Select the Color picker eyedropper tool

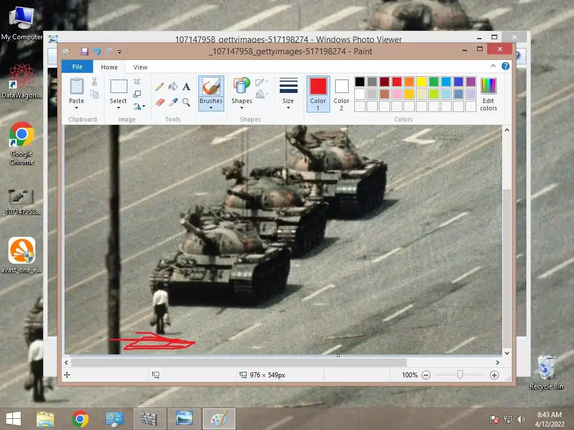coord(173,102)
